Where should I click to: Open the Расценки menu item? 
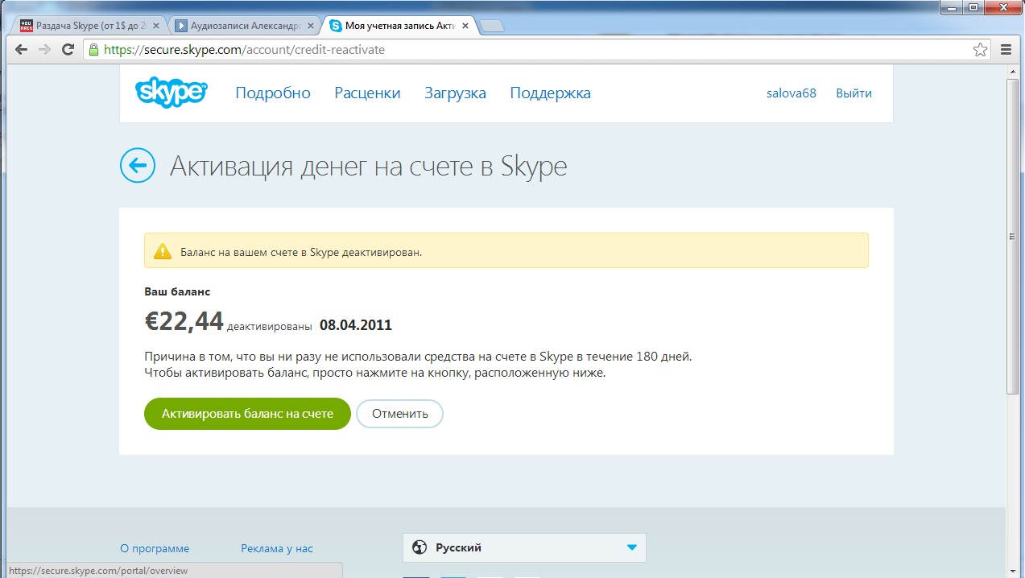coord(367,93)
